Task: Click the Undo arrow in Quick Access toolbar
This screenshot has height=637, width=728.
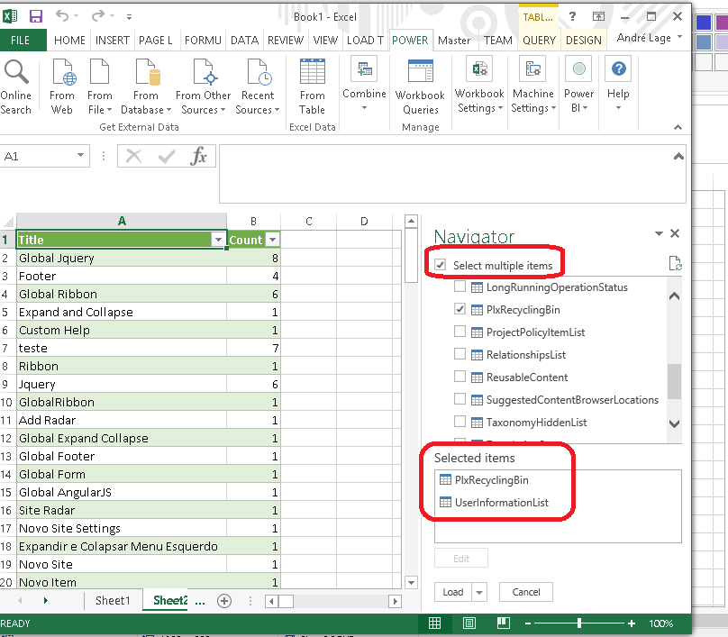Action: (62, 16)
